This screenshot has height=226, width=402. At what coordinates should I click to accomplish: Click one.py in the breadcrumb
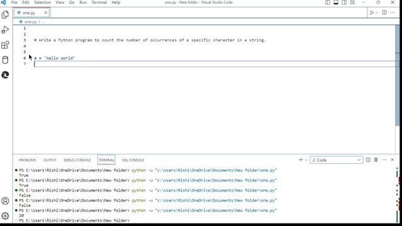coord(31,22)
